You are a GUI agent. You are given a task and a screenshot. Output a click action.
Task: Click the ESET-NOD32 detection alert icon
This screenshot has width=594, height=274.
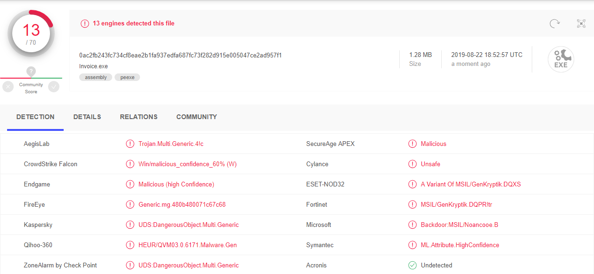click(x=412, y=185)
